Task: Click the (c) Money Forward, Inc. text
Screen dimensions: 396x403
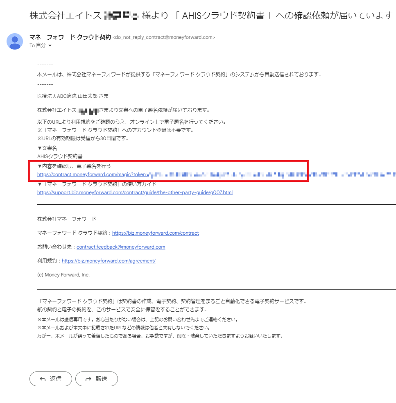Action: 63,275
